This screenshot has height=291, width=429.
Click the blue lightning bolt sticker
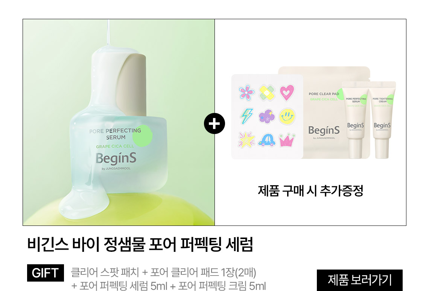(x=246, y=116)
